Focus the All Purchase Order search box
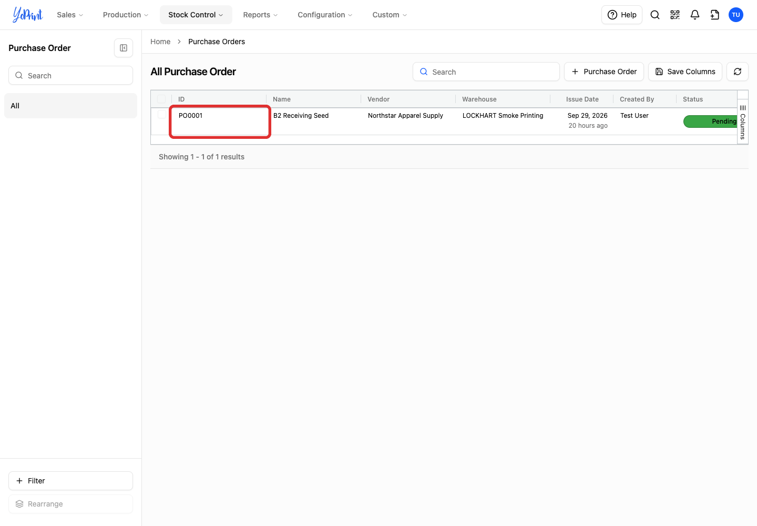Screen dimensions: 757x526 [486, 72]
